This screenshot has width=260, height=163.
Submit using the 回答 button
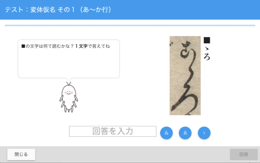click(244, 154)
